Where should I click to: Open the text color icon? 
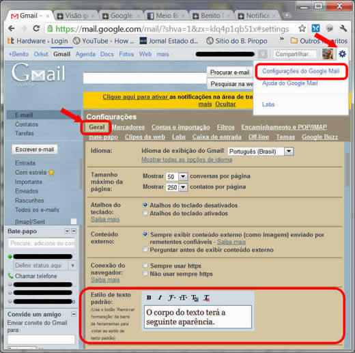point(195,298)
